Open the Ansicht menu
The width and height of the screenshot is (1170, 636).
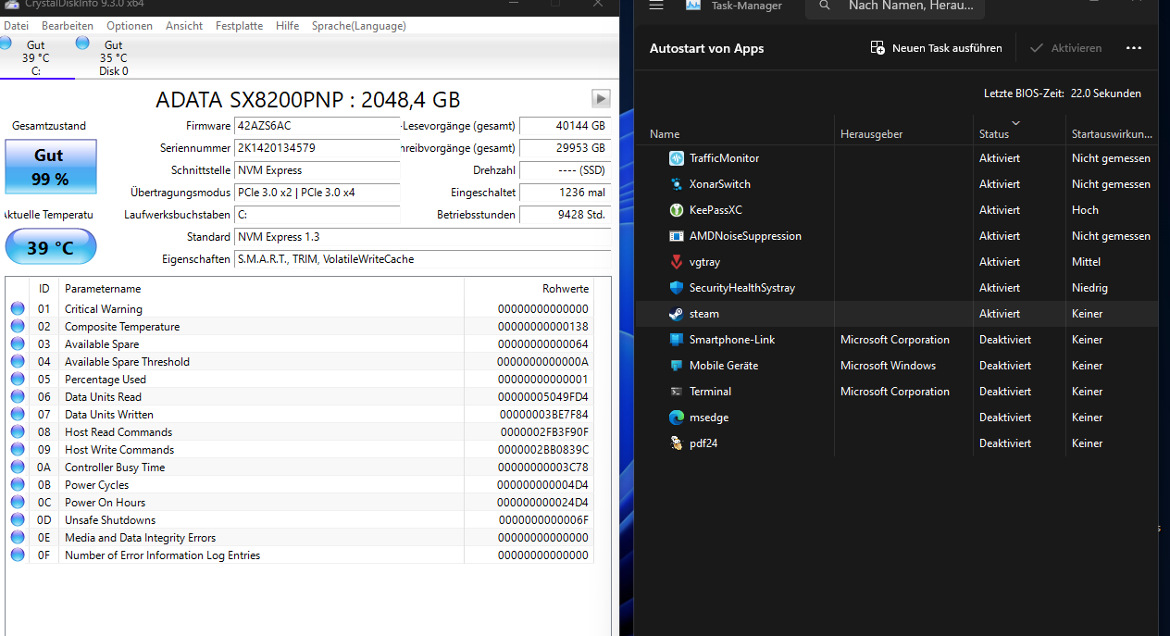[184, 26]
